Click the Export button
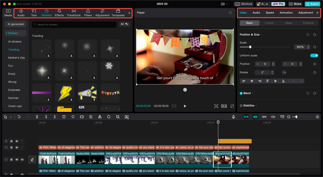The width and height of the screenshot is (323, 177). 312,4
